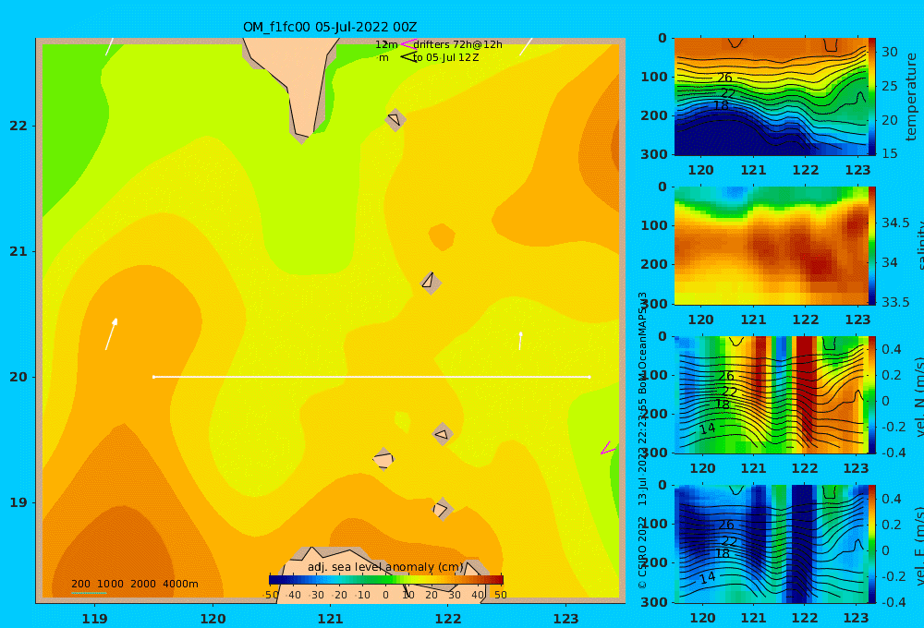Click the sea level anomaly colorbar
924x628 pixels.
coord(386,579)
